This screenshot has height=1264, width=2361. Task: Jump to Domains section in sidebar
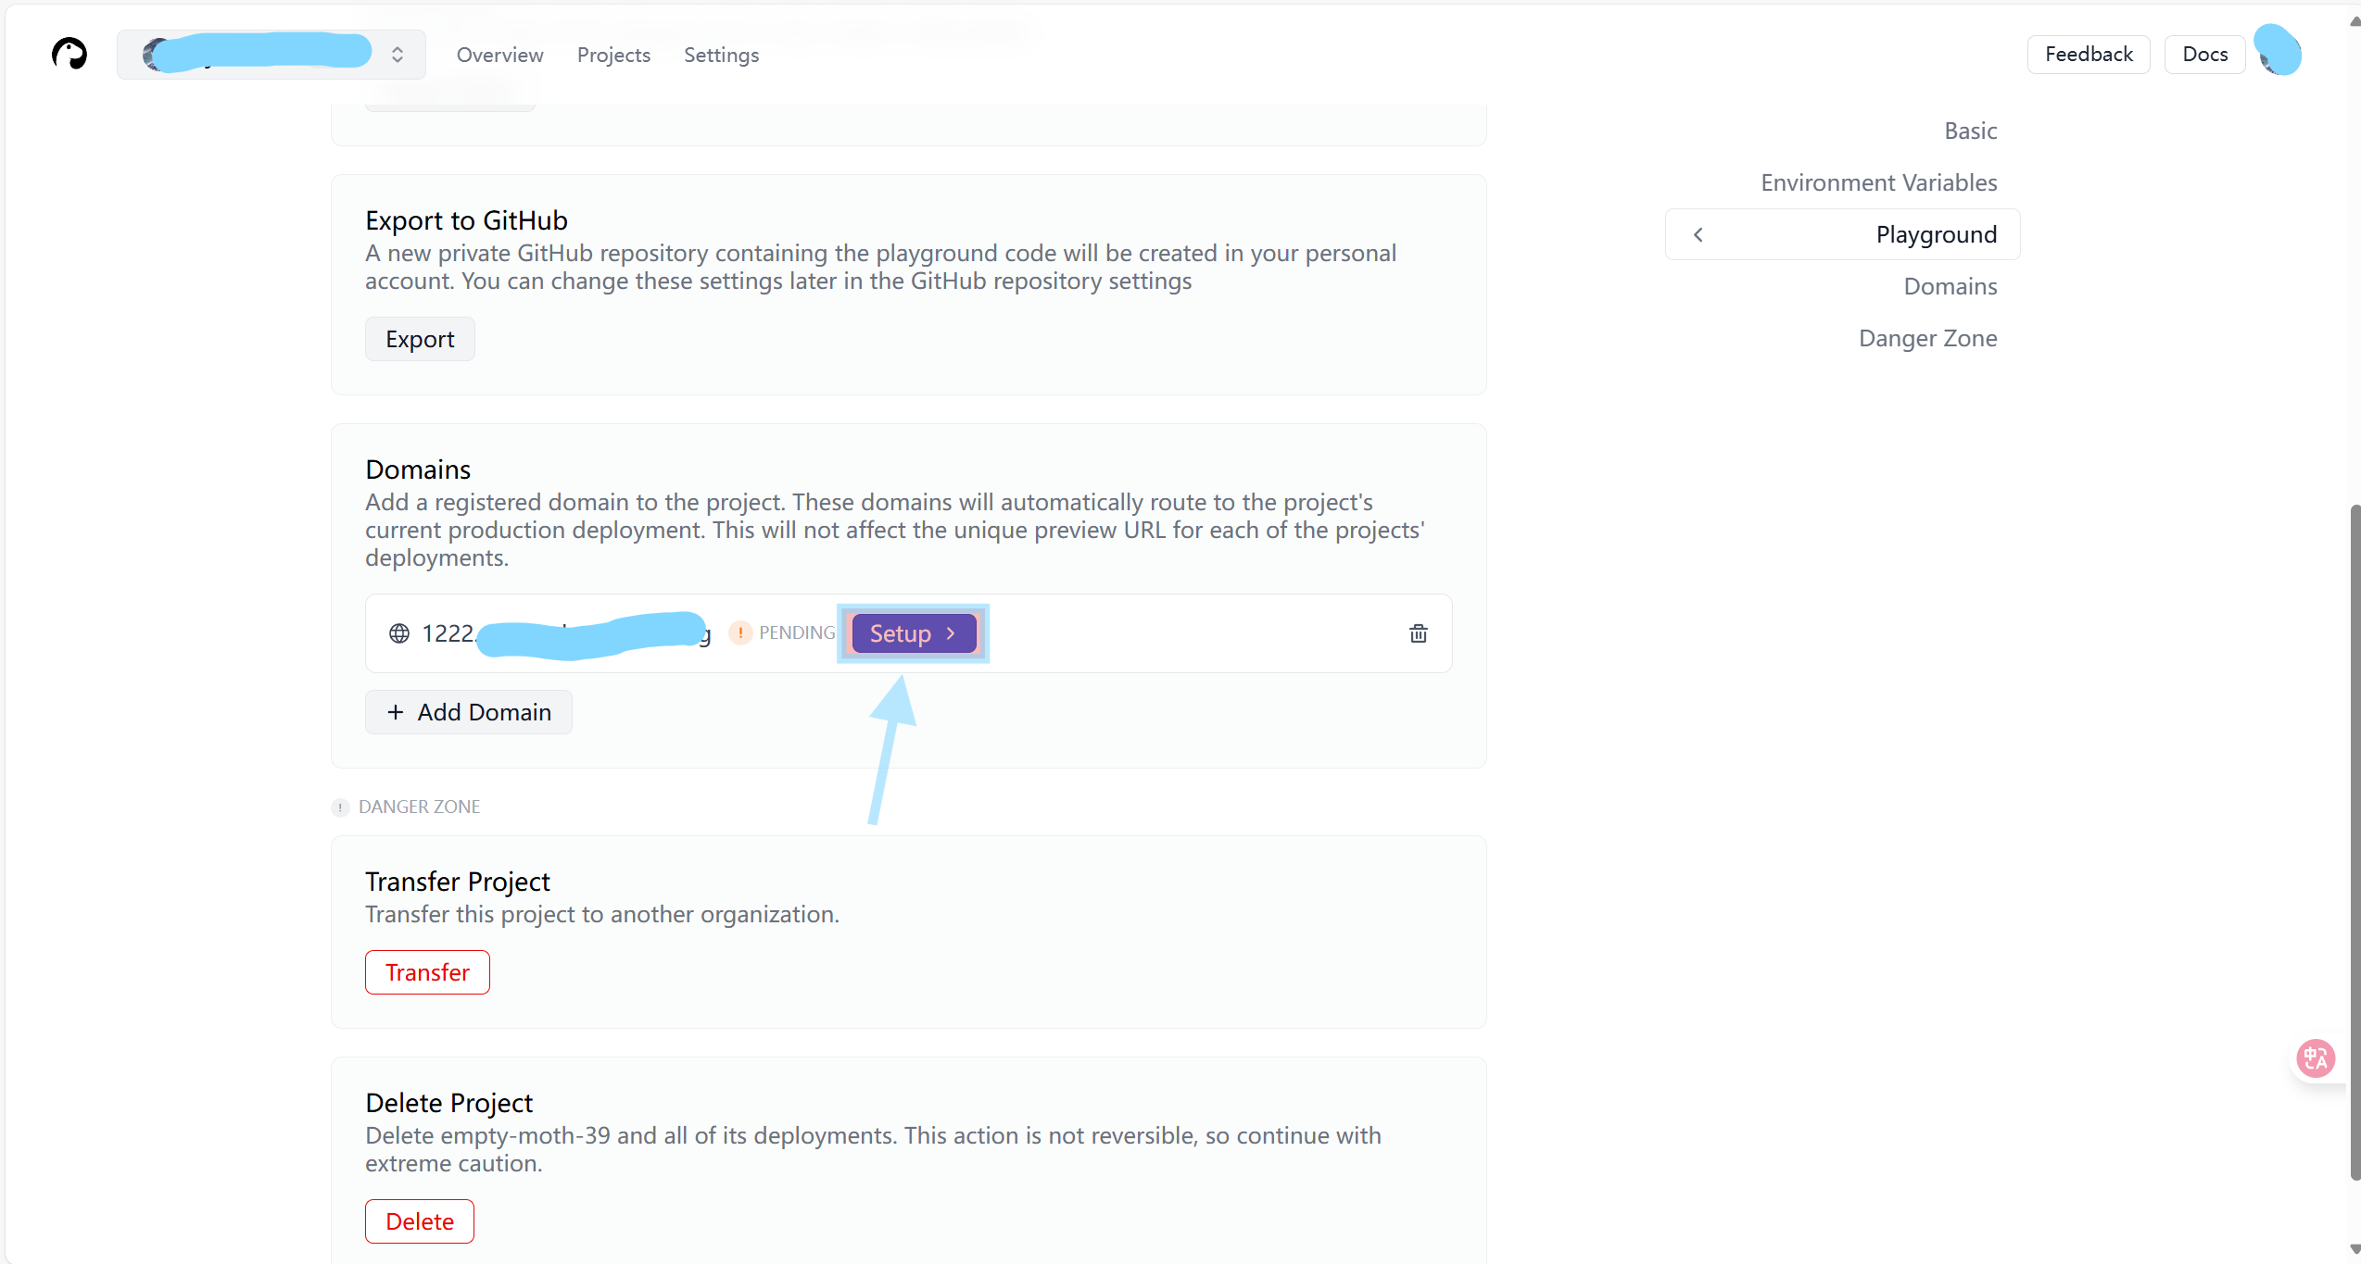click(x=1950, y=286)
